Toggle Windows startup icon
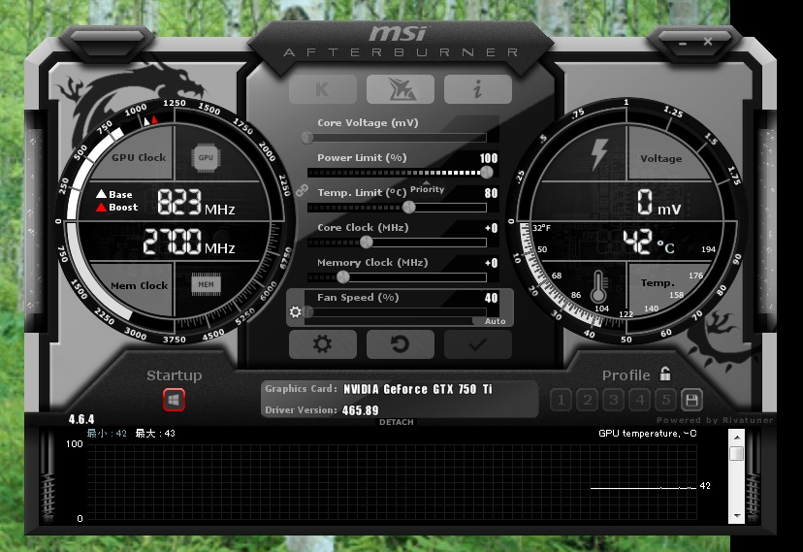The image size is (803, 552). (174, 400)
